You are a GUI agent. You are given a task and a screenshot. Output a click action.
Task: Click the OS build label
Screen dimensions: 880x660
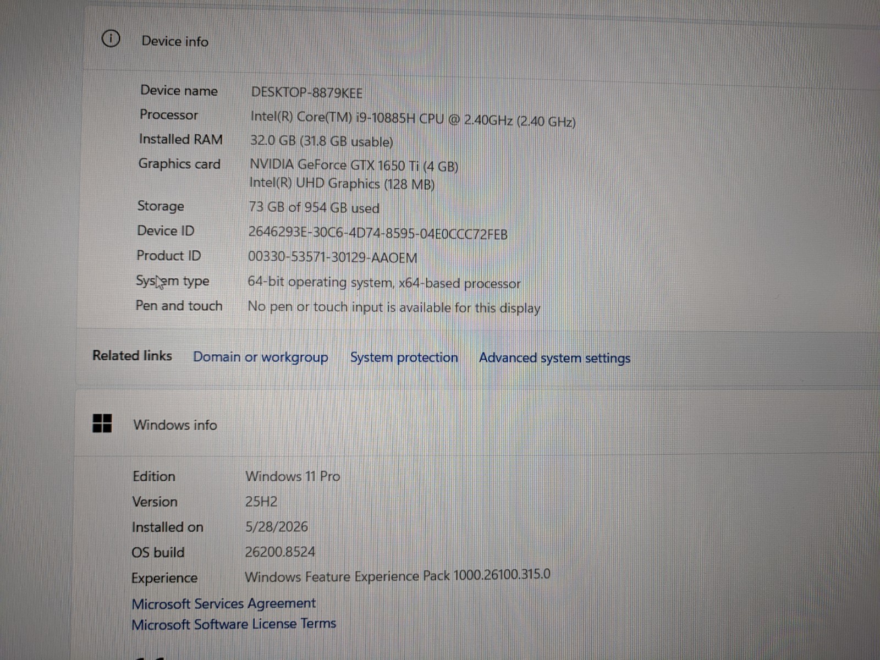(158, 552)
